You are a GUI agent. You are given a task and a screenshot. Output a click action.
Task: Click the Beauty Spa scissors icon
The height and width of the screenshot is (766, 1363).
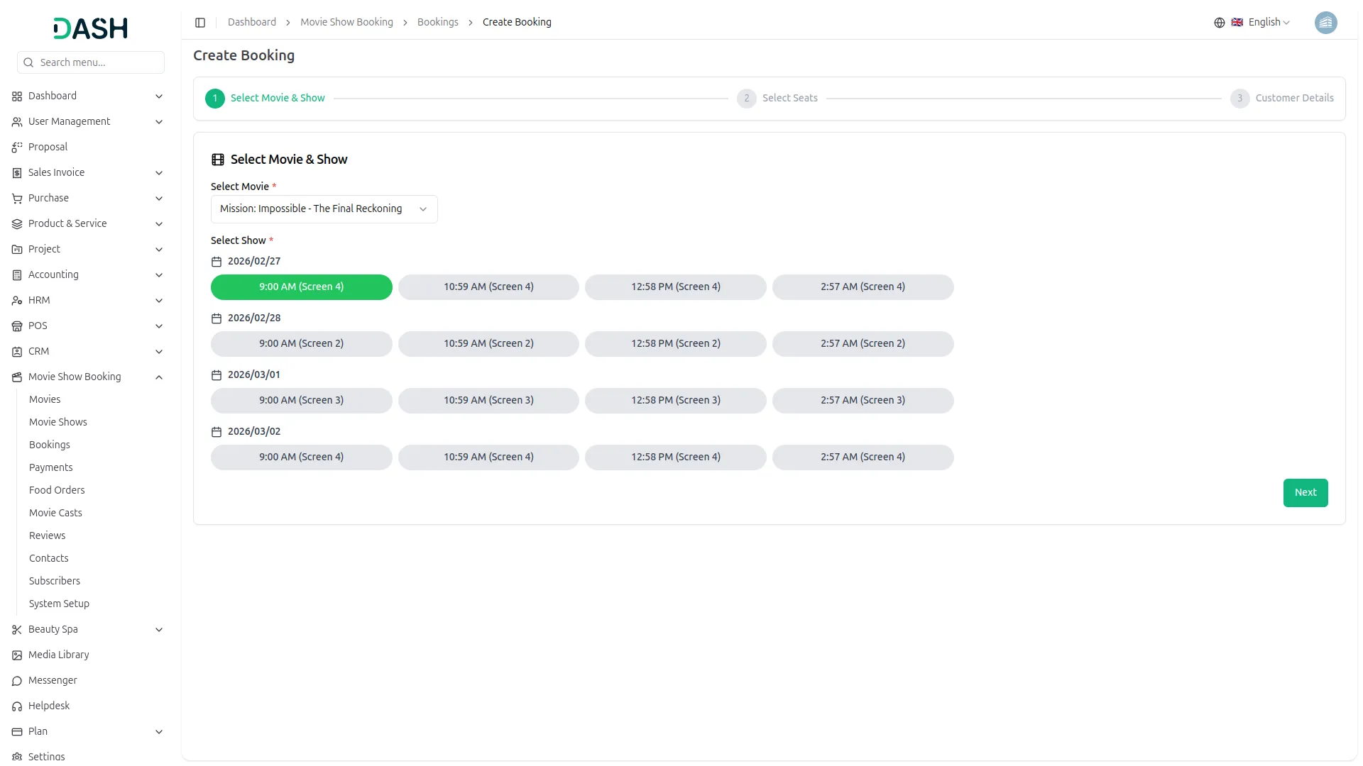click(x=17, y=630)
